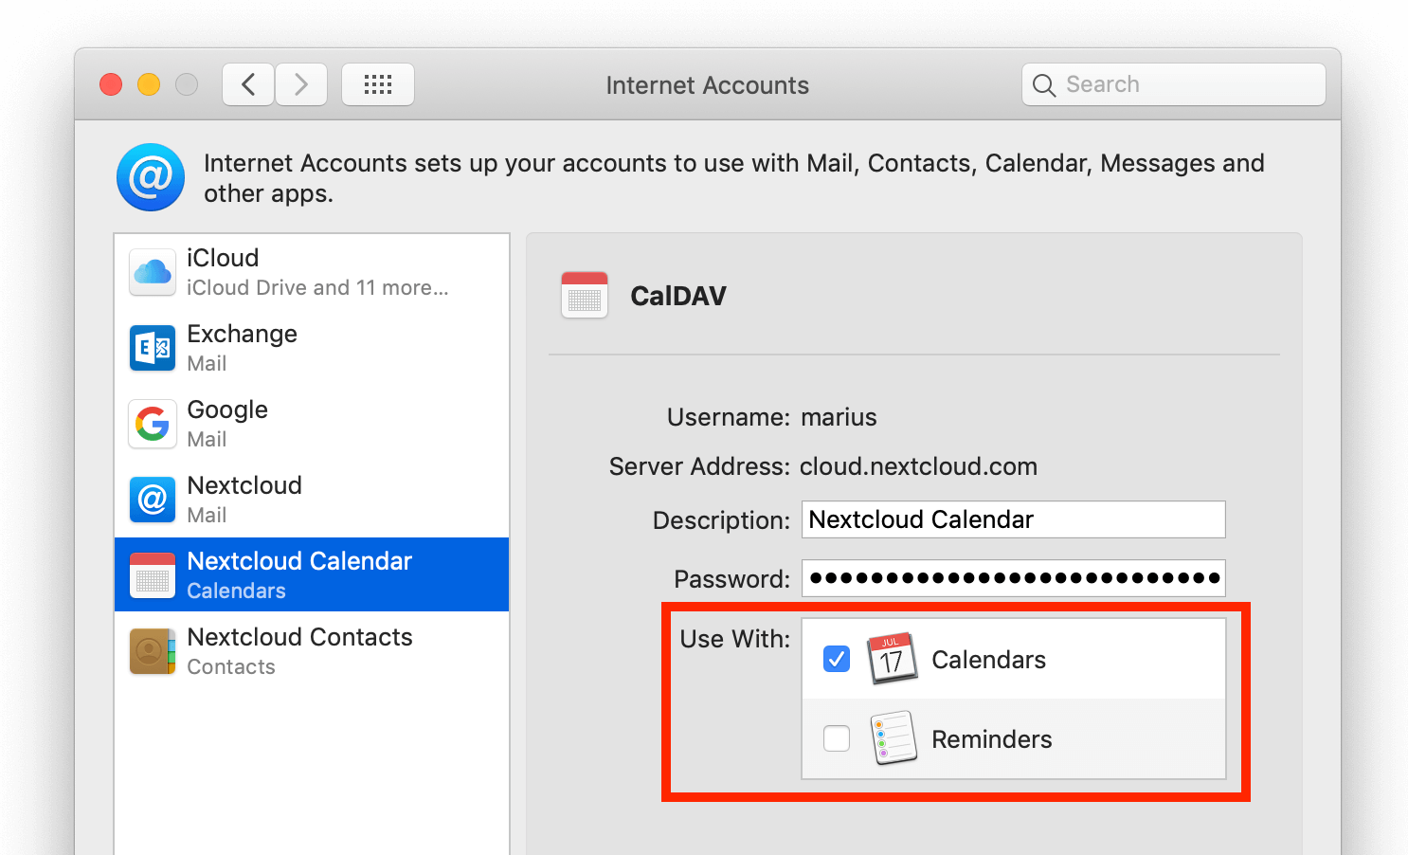Screen dimensions: 1408x855
Task: Select the Nextcloud Contacts account
Action: 312,650
